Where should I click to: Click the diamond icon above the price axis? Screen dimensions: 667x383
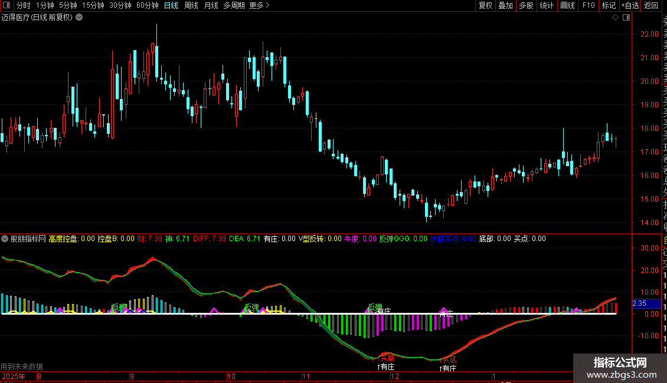(615, 18)
